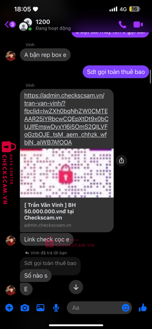152x329 pixels.
Task: Open the Trần Văn Vinh BH 50.000.000 preview card
Action: pyautogui.click(x=67, y=215)
